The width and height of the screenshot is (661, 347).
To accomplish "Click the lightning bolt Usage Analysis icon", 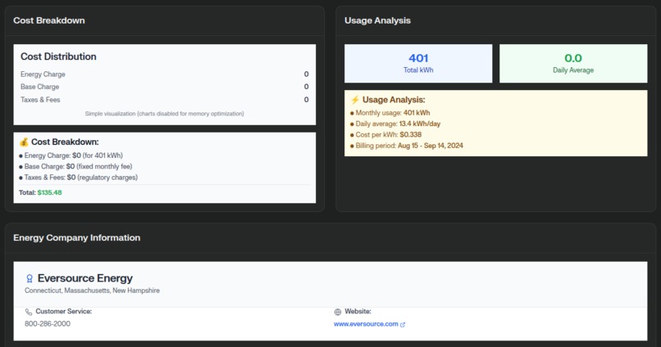I will point(355,100).
